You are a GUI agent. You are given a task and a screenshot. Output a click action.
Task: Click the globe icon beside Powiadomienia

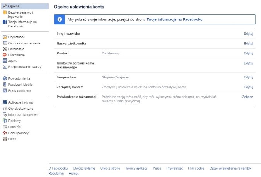(x=5, y=78)
